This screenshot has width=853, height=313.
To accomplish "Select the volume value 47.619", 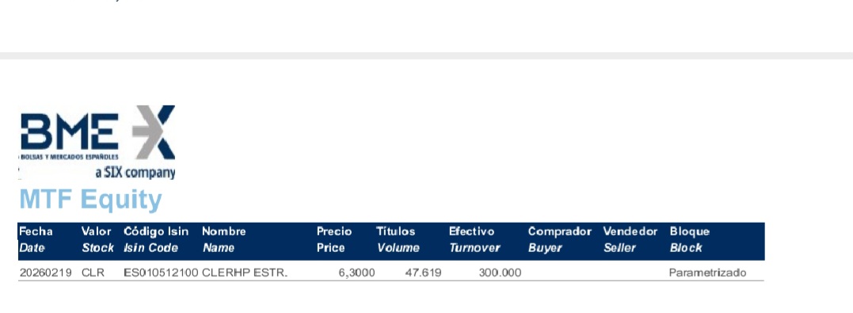I will tap(423, 273).
